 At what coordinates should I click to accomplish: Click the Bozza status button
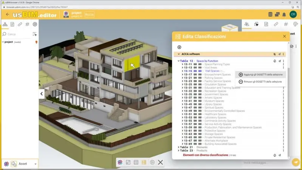(x=88, y=14)
